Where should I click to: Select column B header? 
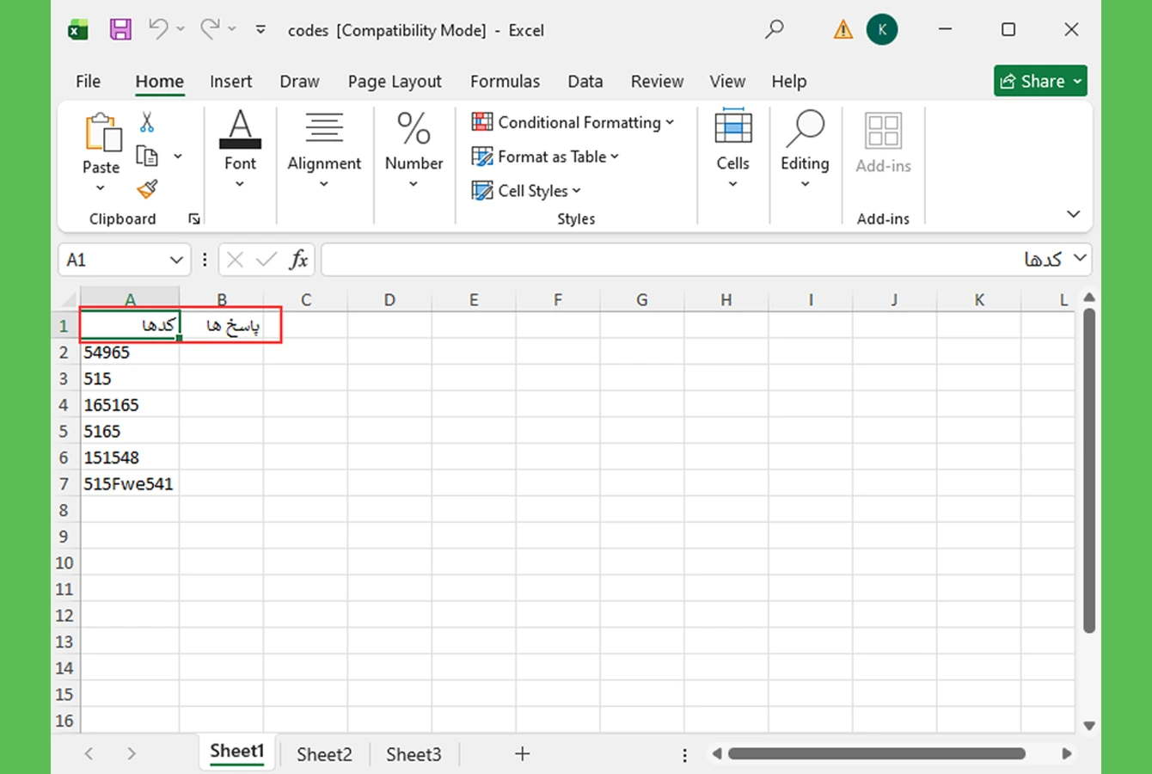coord(222,300)
